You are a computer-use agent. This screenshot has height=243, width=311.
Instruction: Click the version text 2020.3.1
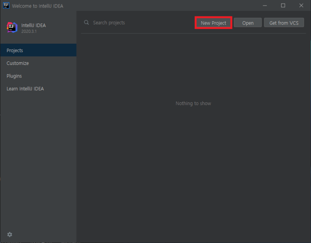point(29,31)
